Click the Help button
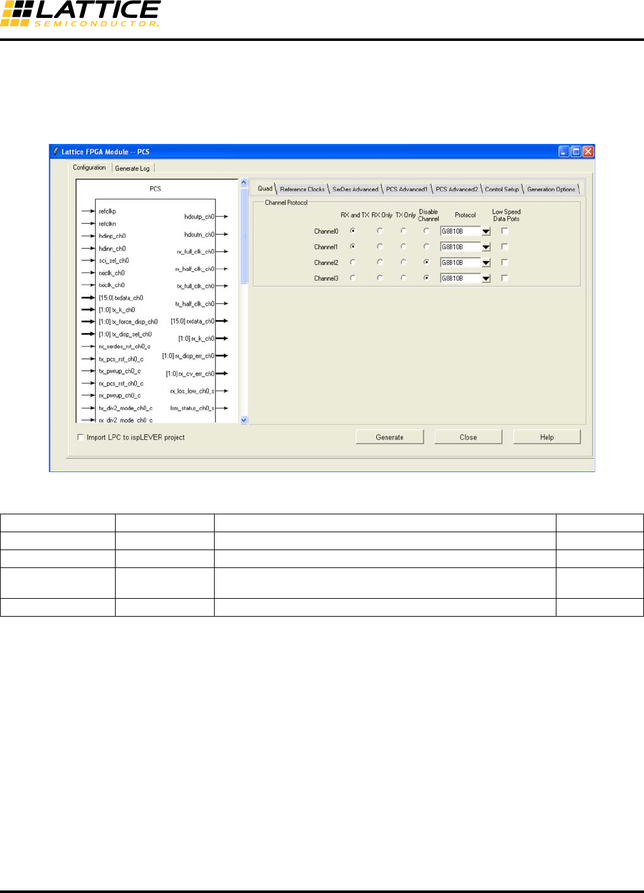Screen dimensions: 644x893 coord(547,437)
